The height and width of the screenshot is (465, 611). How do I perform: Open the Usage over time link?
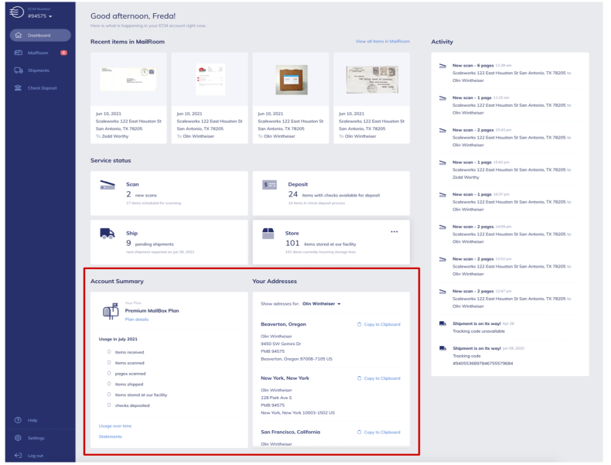[x=115, y=426]
